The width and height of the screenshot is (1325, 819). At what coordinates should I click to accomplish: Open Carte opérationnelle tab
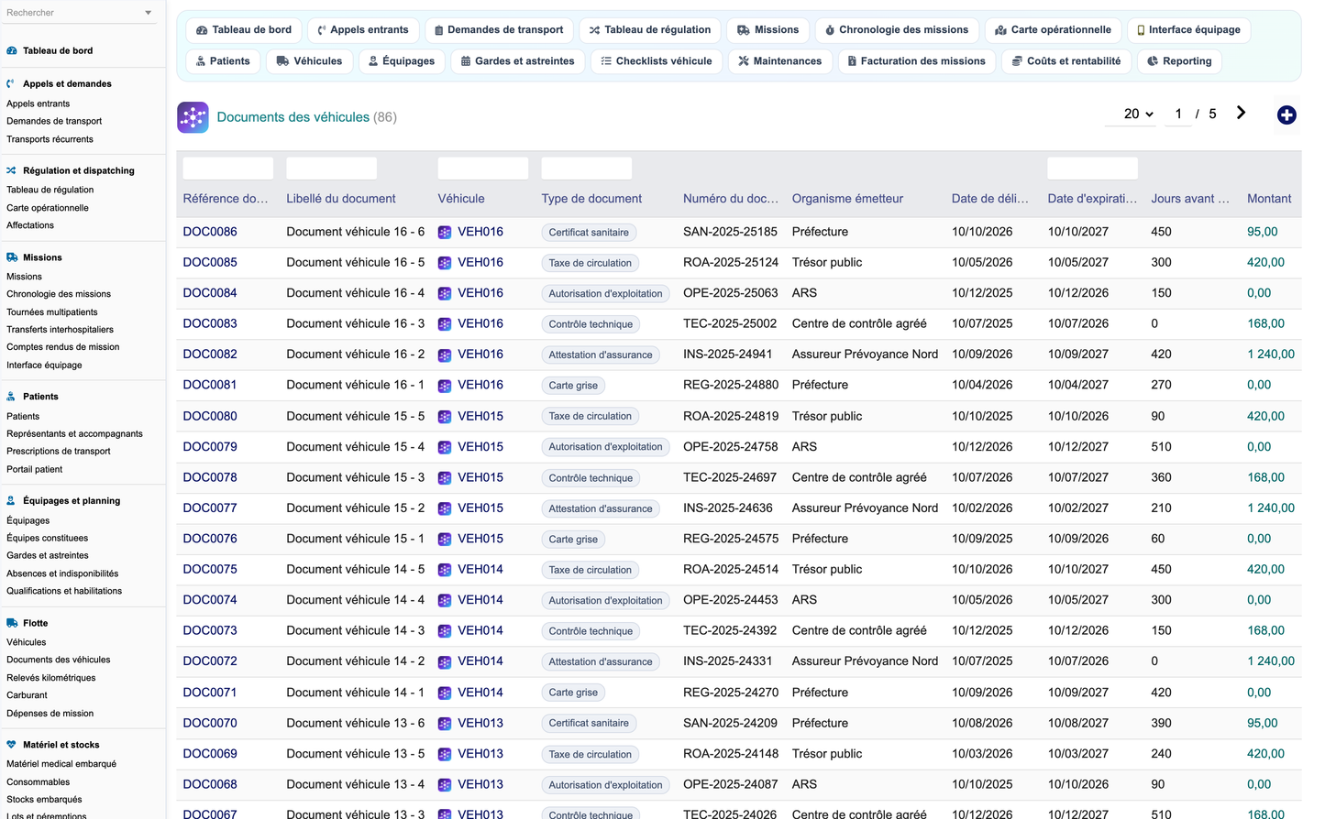(x=1053, y=30)
